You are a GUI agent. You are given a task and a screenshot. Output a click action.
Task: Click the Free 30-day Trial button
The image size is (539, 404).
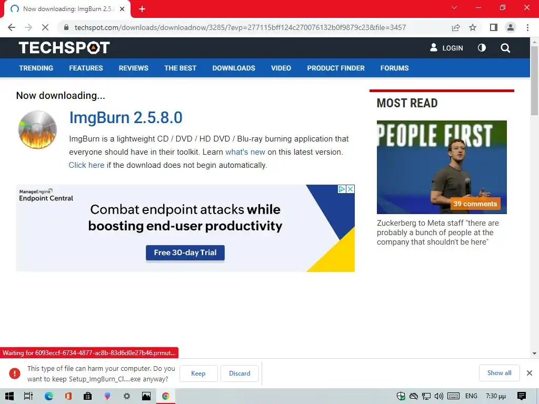tap(185, 252)
